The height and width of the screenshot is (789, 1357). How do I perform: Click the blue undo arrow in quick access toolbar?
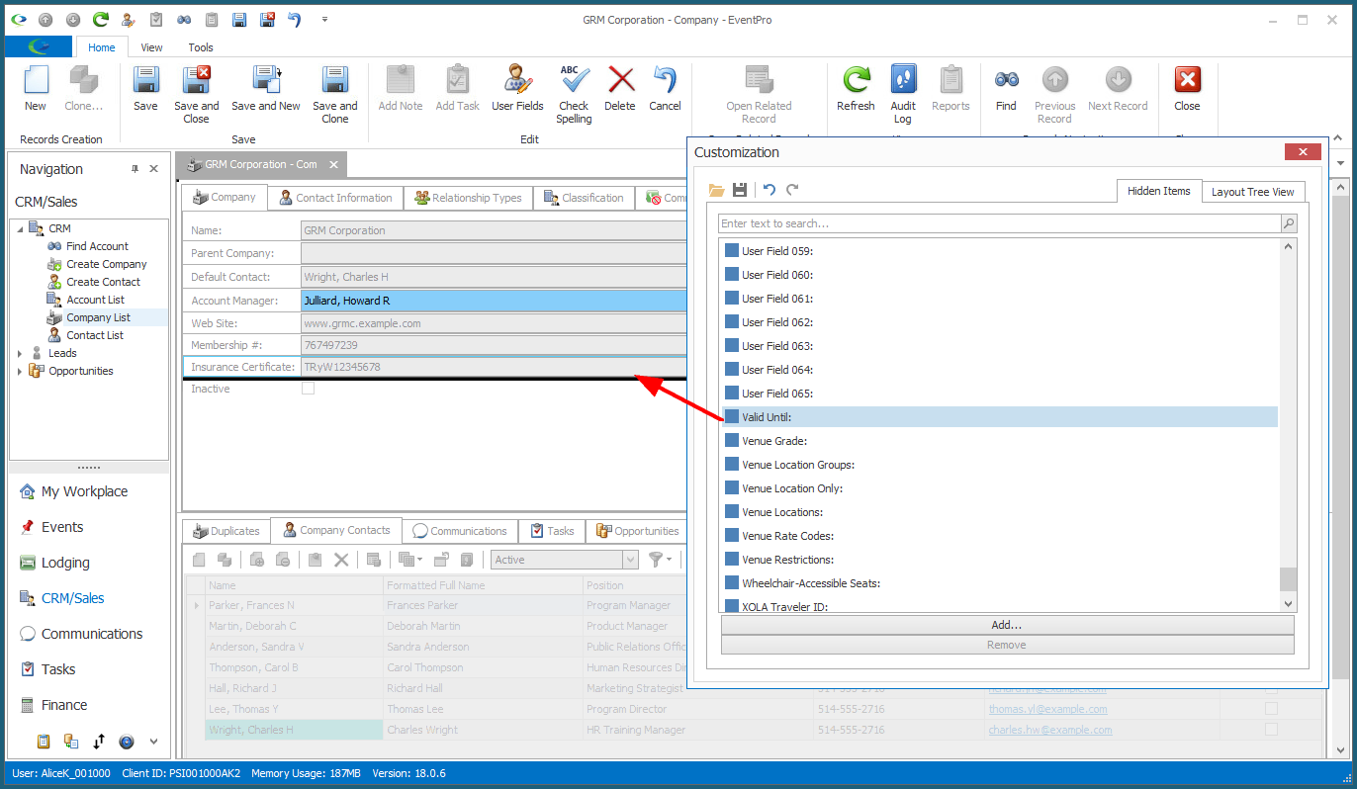click(295, 19)
